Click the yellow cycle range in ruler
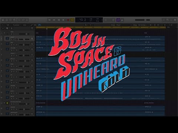Viewport: 178px width, 133px height. click(x=101, y=27)
